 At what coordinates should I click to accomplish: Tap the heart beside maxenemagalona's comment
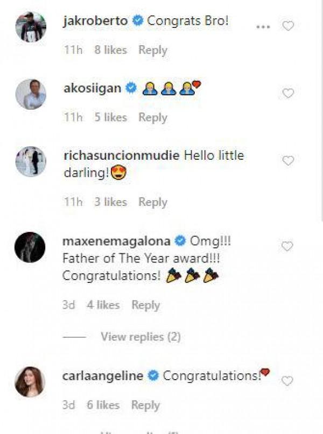(x=288, y=247)
